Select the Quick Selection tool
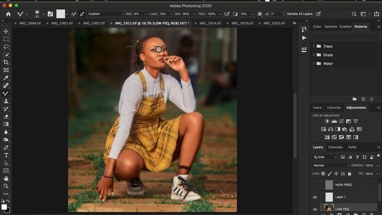 [x=6, y=54]
